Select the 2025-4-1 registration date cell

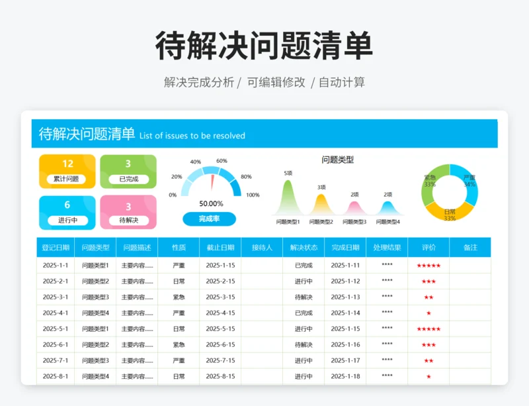56,313
